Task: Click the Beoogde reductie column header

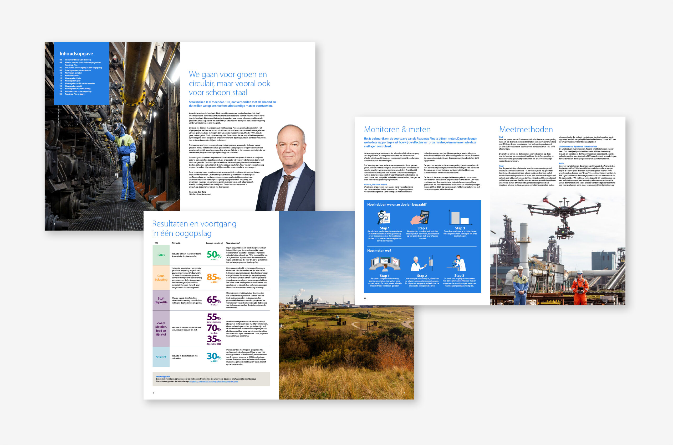Action: point(214,243)
